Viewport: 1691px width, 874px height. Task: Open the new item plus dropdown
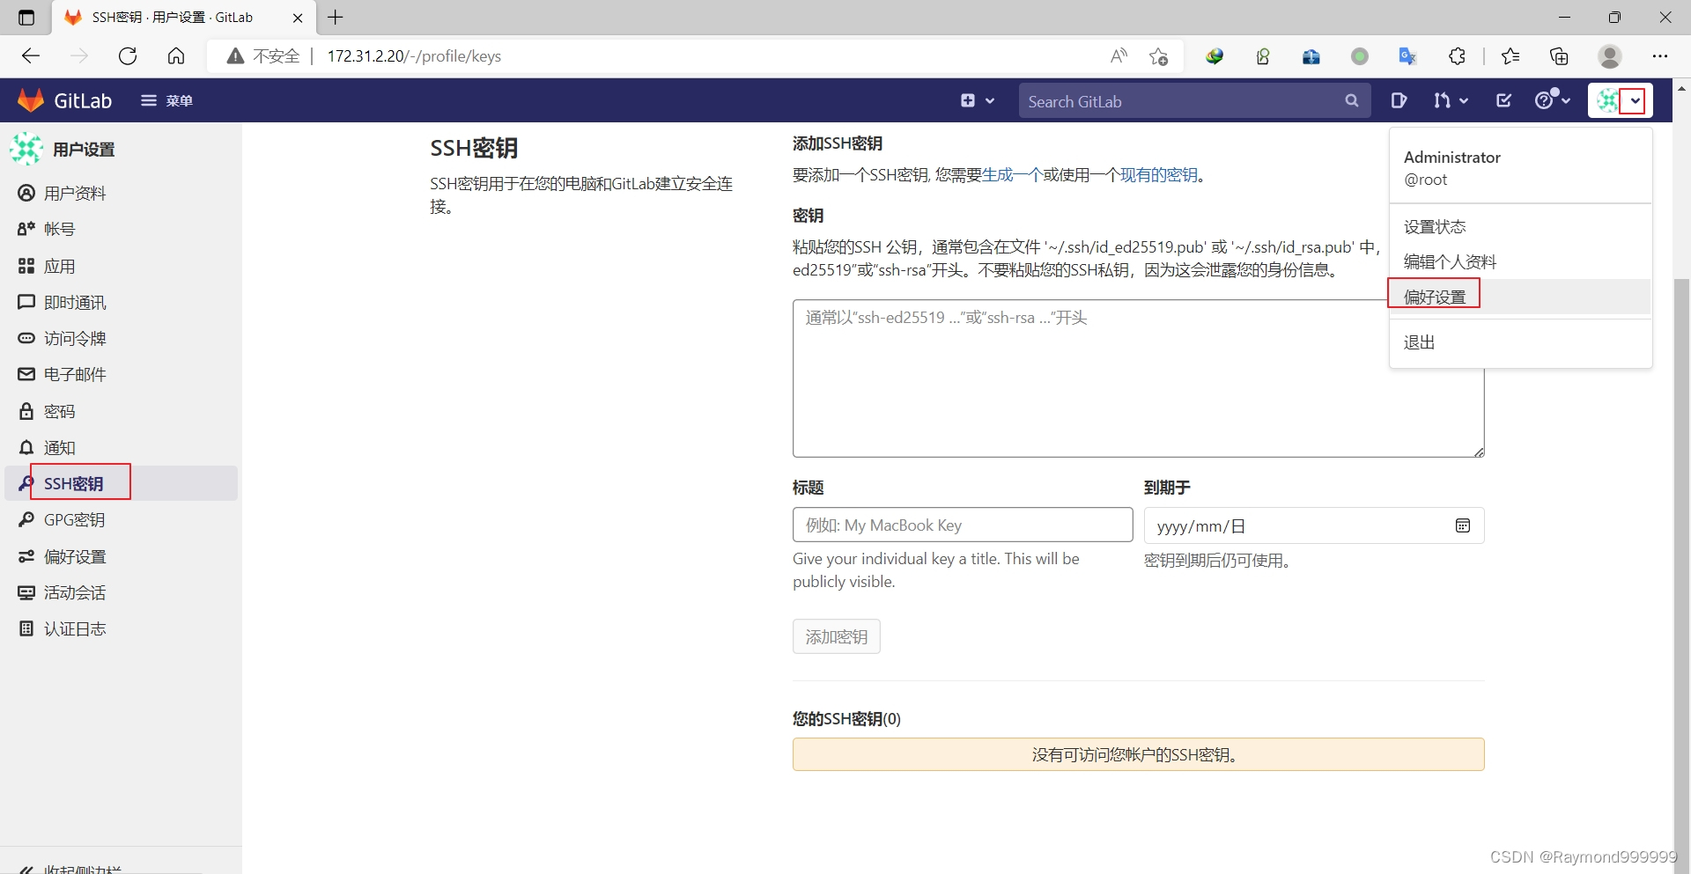978,100
